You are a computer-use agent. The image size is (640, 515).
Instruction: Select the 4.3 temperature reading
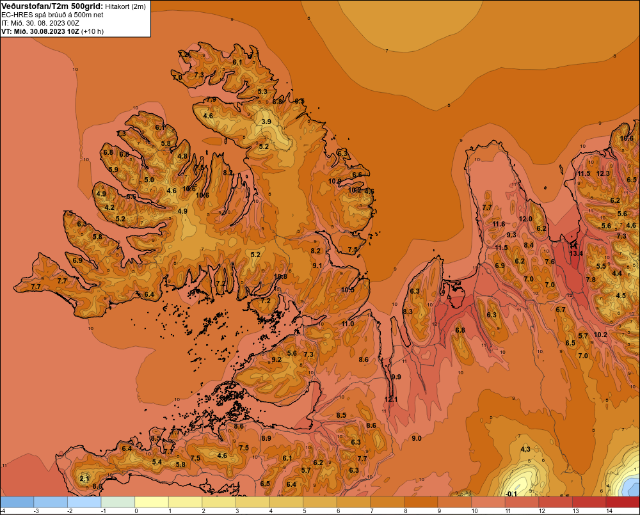point(525,449)
